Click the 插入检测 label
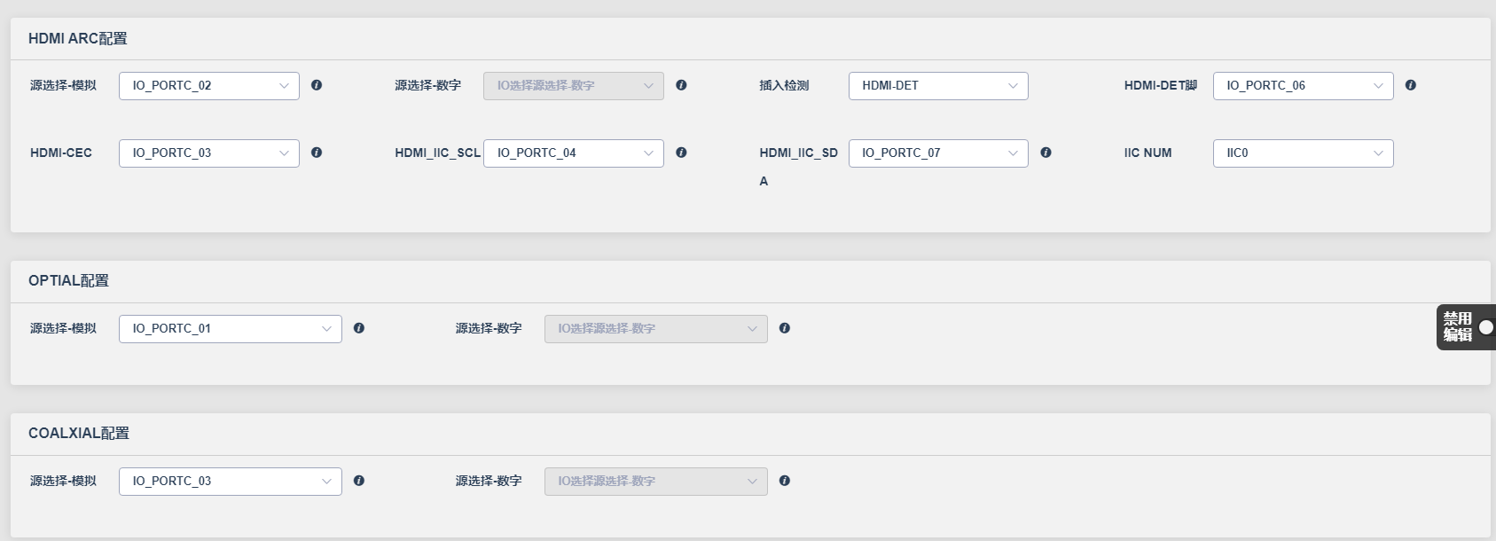Image resolution: width=1496 pixels, height=541 pixels. tap(784, 86)
